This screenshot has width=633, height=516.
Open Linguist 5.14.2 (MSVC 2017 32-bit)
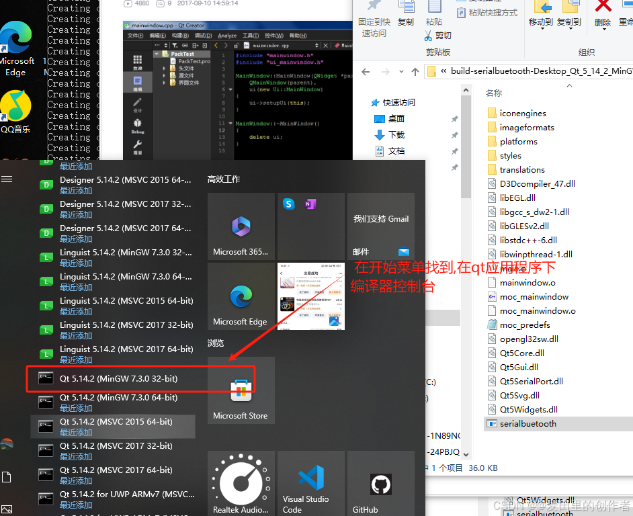pyautogui.click(x=113, y=331)
